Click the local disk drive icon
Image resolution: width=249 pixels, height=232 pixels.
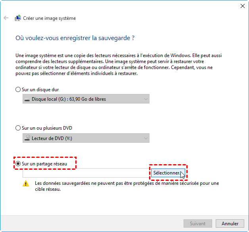(27, 99)
